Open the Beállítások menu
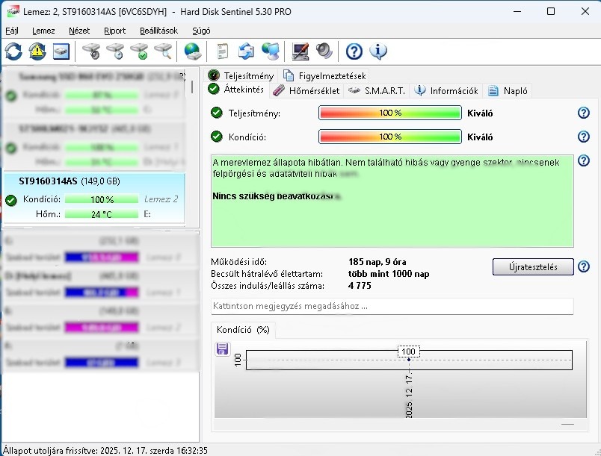Viewport: 601px width, 456px height. [x=158, y=31]
